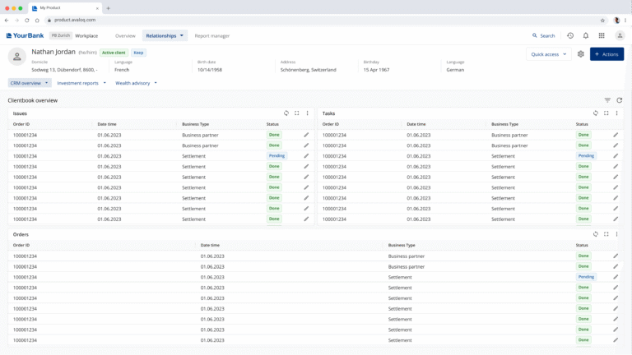Expand the Quick access dropdown
632x355 pixels.
(549, 54)
